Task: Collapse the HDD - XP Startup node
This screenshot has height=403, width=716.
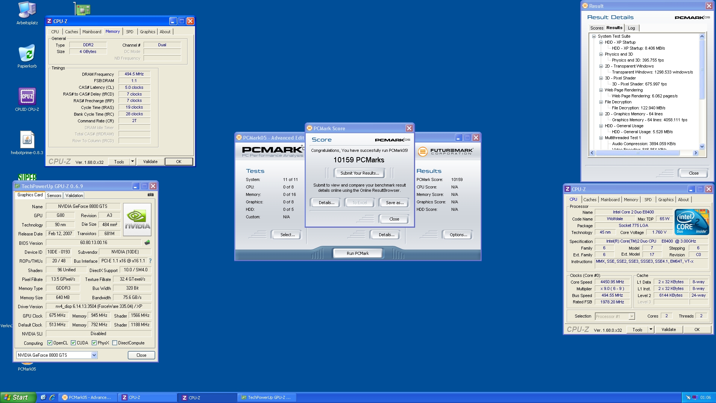Action: tap(601, 43)
